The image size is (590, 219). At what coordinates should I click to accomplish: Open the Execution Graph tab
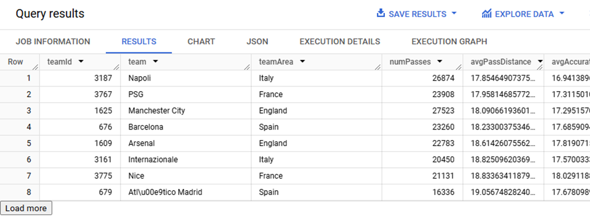click(x=449, y=41)
